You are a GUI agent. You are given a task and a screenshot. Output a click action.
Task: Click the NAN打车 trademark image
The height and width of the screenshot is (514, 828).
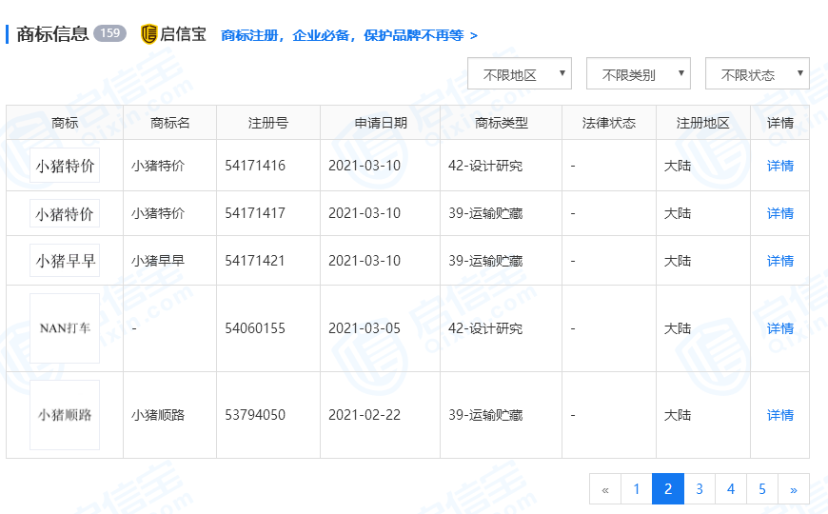[x=65, y=328]
